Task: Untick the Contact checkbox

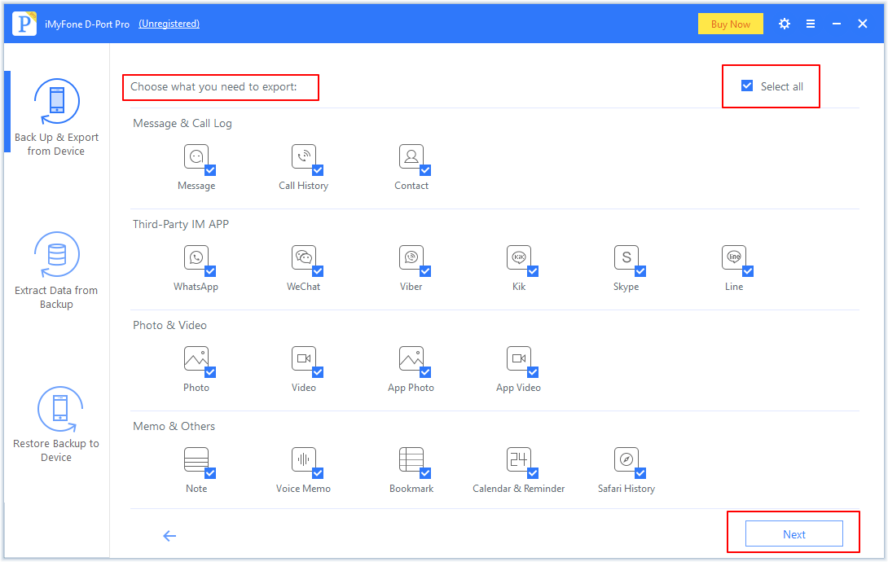Action: (425, 170)
